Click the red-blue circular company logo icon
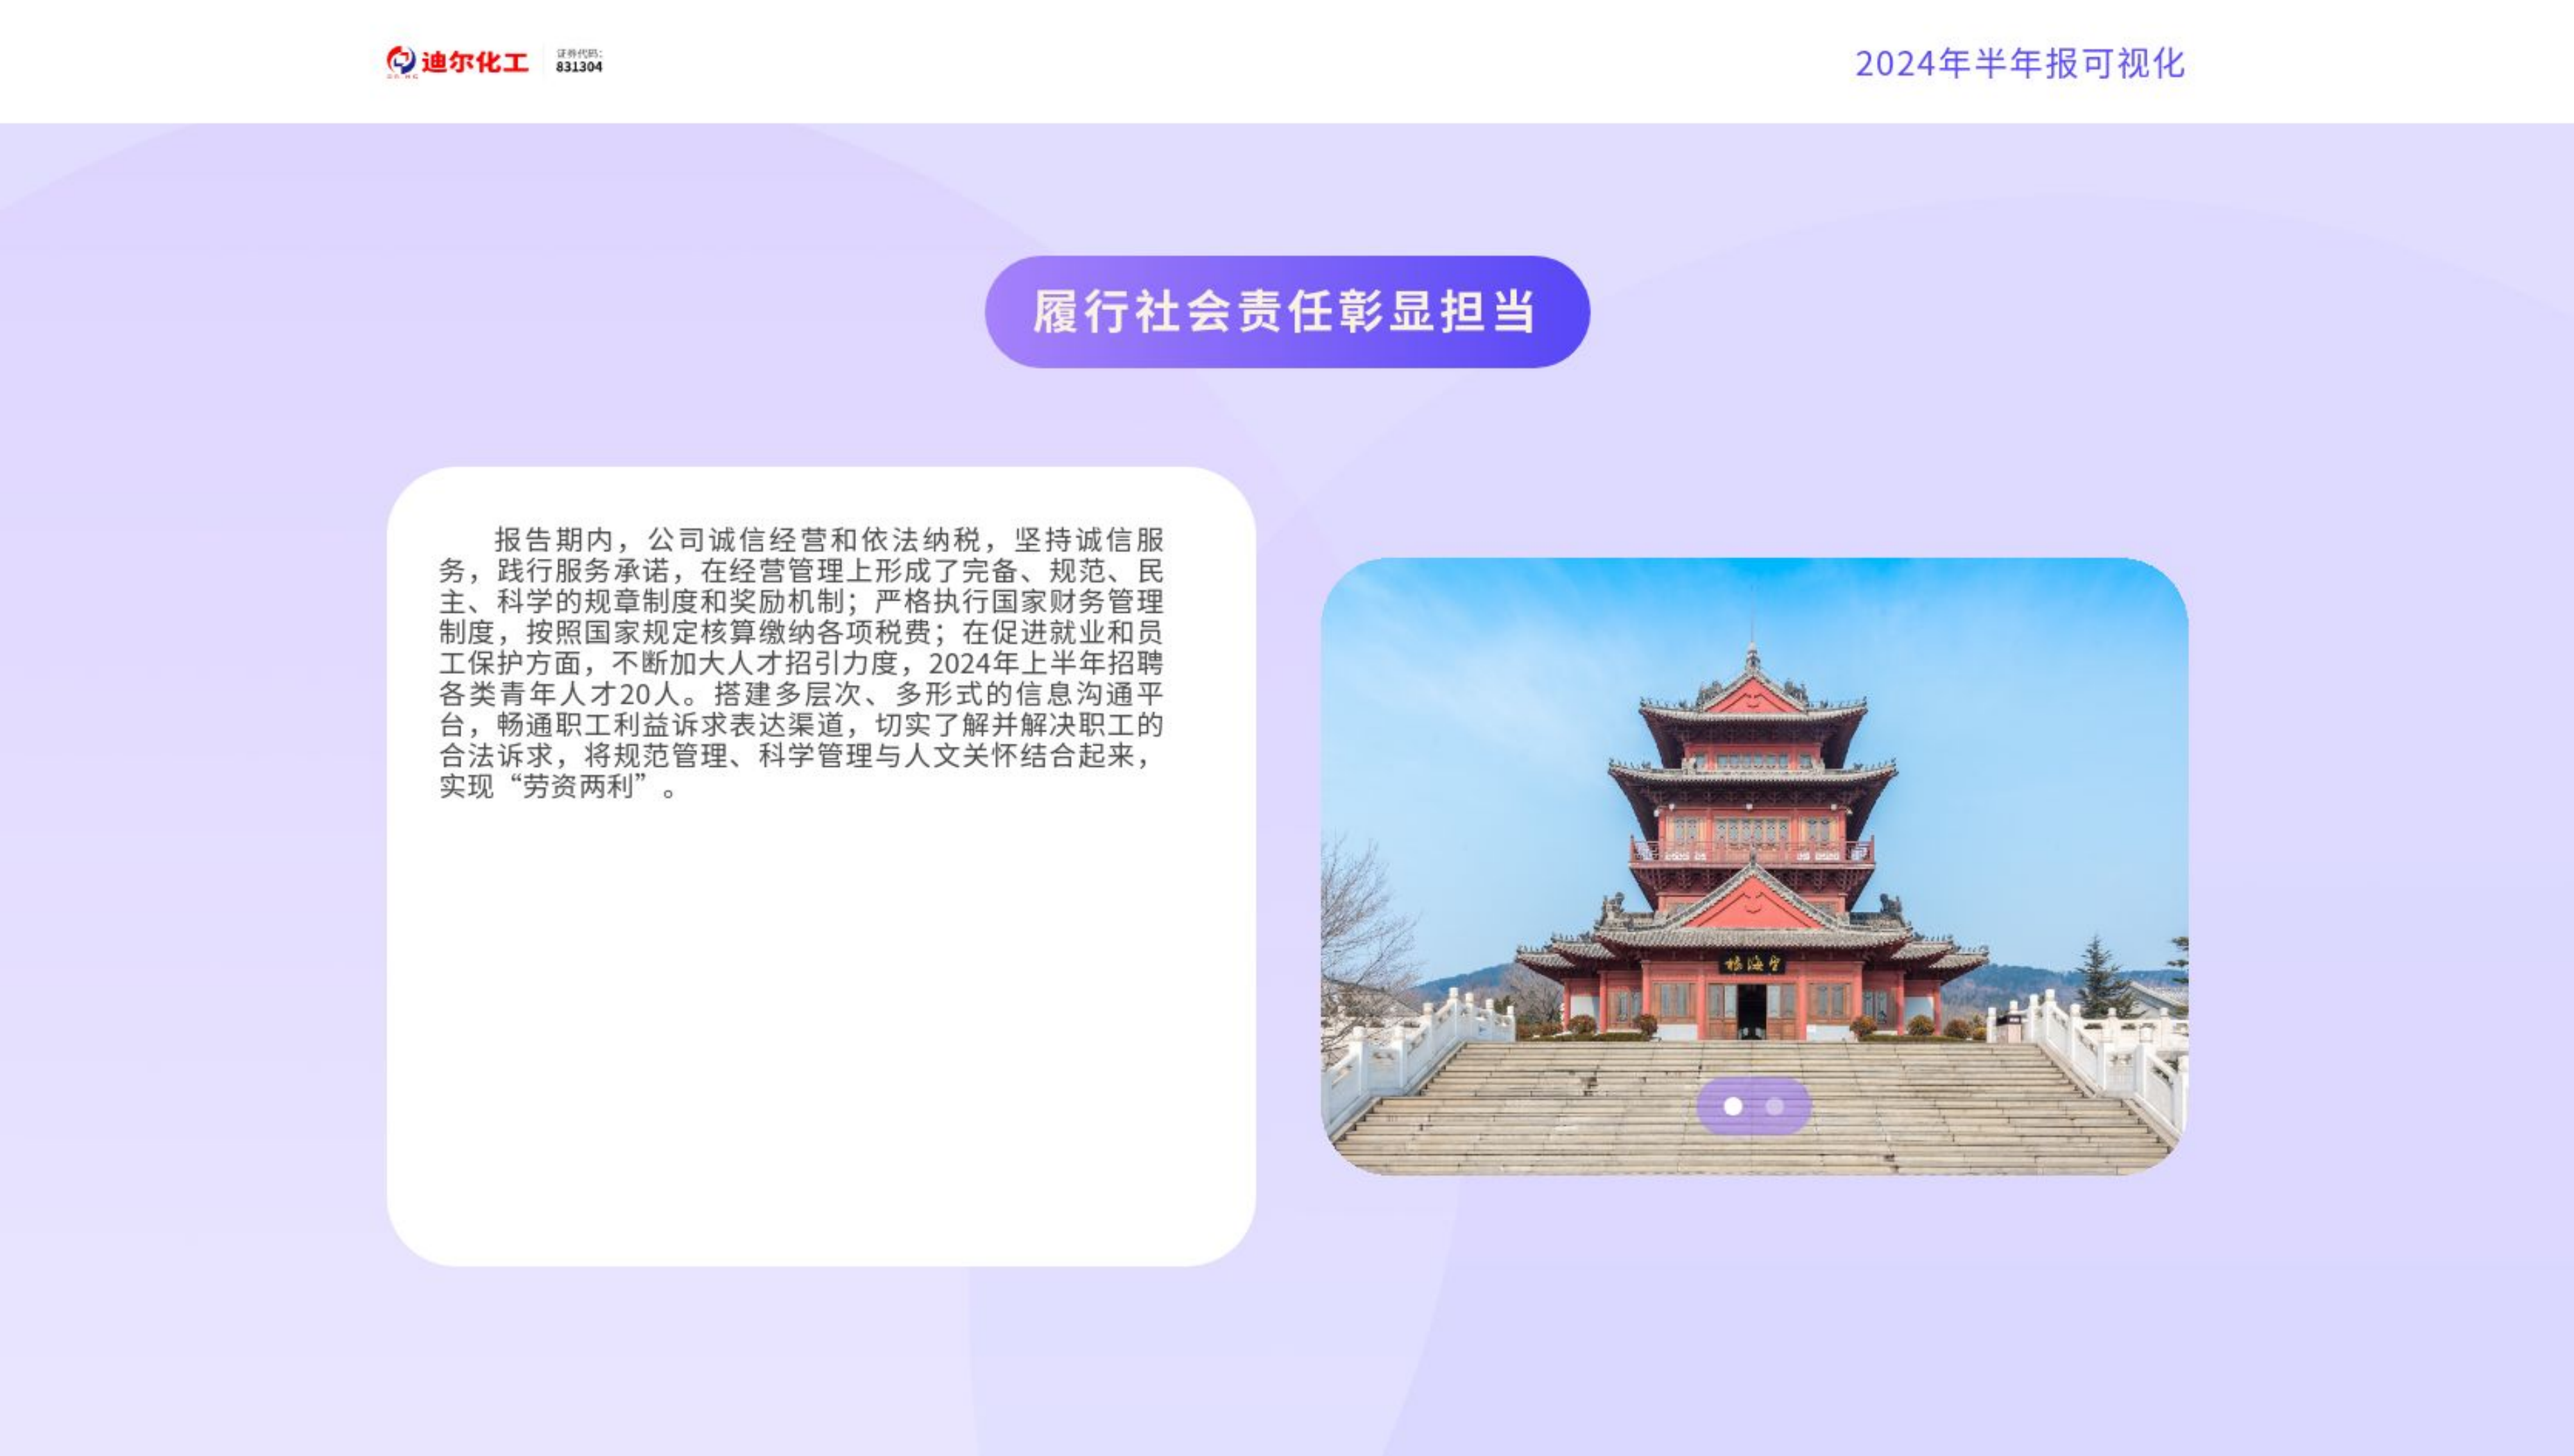Screen dimensions: 2574x1456 click(x=400, y=61)
